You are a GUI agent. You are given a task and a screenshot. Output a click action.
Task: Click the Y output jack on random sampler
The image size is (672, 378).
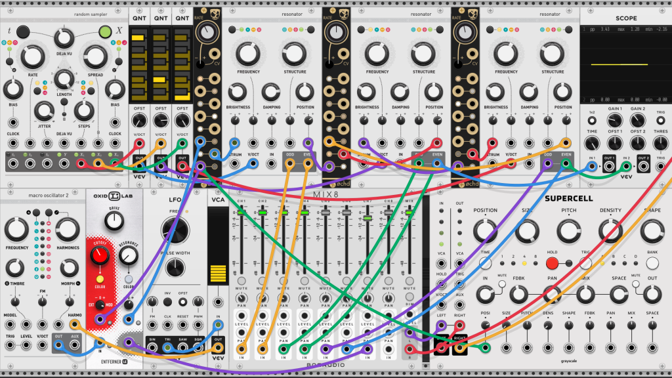point(64,163)
